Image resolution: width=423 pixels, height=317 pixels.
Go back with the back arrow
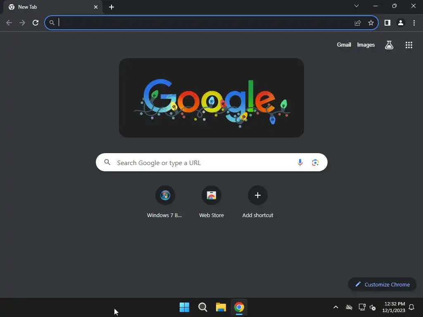pos(9,23)
